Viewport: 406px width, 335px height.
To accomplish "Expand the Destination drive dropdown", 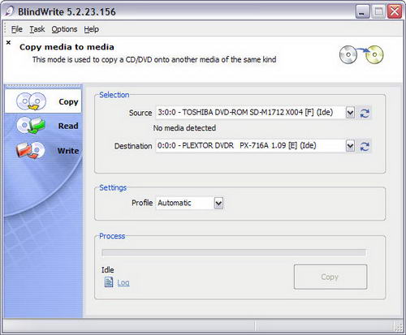I will click(350, 146).
